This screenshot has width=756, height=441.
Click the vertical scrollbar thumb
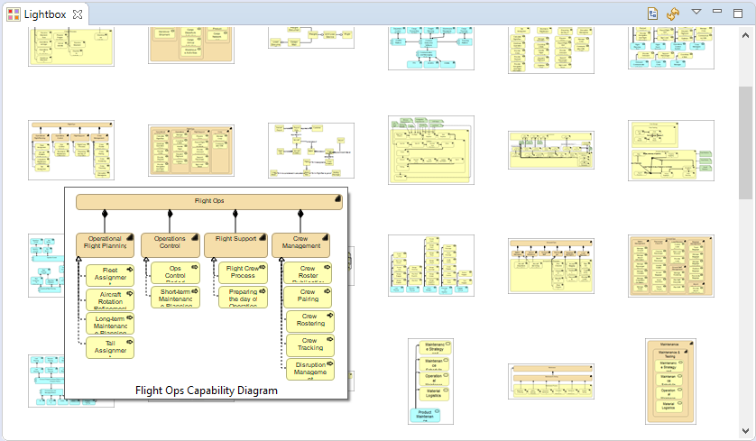[745, 142]
